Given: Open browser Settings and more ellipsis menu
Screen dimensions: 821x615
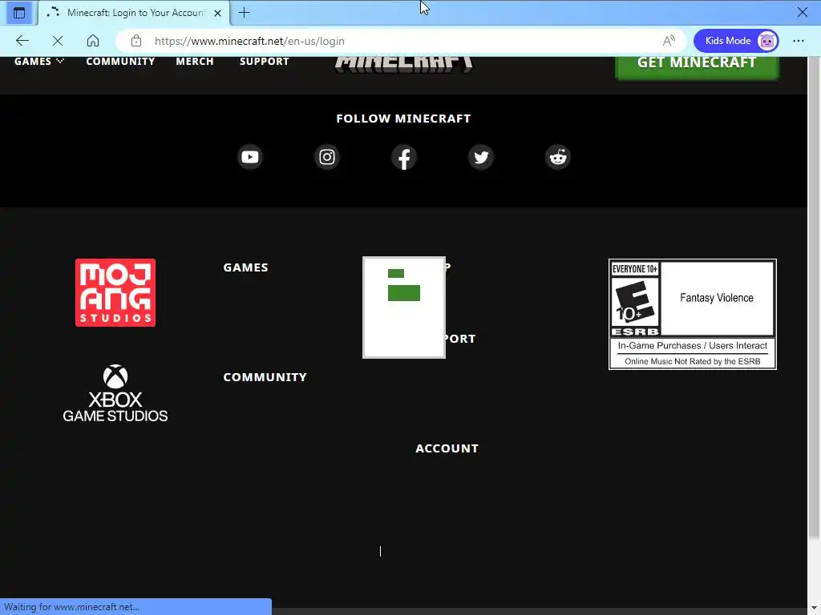Looking at the screenshot, I should point(798,41).
